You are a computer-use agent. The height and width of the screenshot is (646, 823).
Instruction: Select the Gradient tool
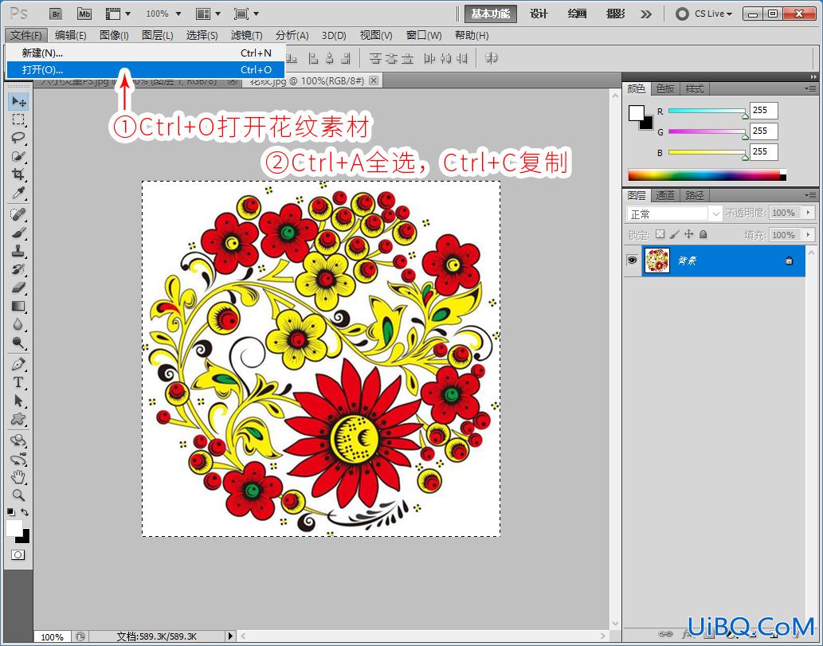coord(18,306)
